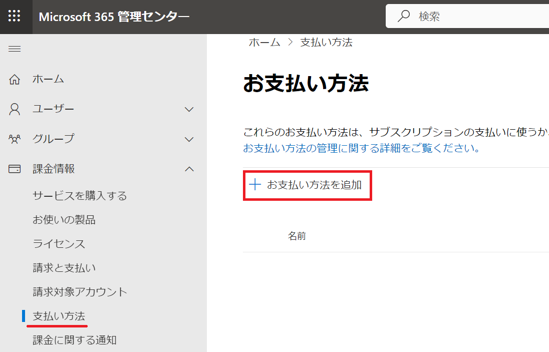
Task: Expand the グループ section chevron
Action: pos(189,139)
